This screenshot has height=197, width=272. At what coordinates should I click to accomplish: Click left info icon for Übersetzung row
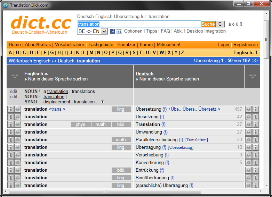[10, 109]
